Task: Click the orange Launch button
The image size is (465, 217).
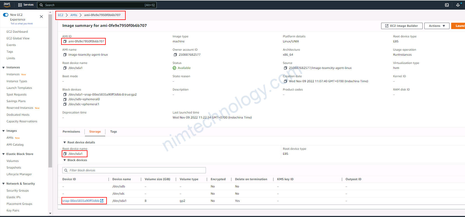Action: coord(458,26)
